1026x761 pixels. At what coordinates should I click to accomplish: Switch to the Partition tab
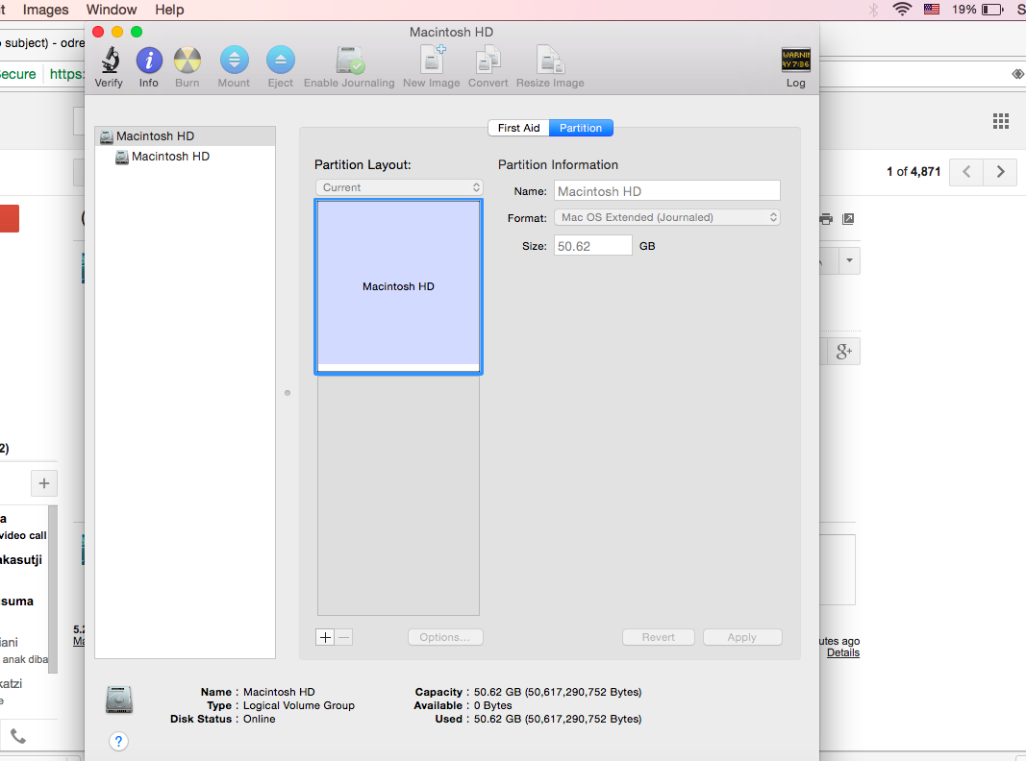[x=581, y=128]
